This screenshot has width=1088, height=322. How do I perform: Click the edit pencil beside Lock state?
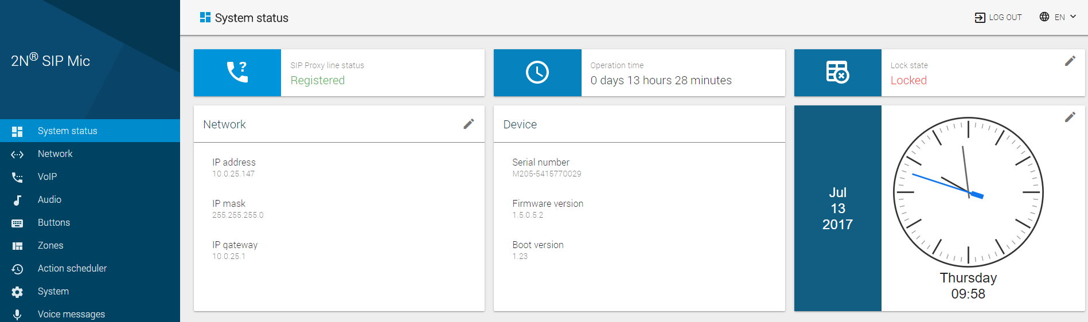pos(1070,61)
